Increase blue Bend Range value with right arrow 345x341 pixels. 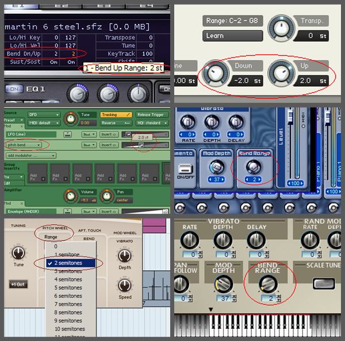[260, 179]
